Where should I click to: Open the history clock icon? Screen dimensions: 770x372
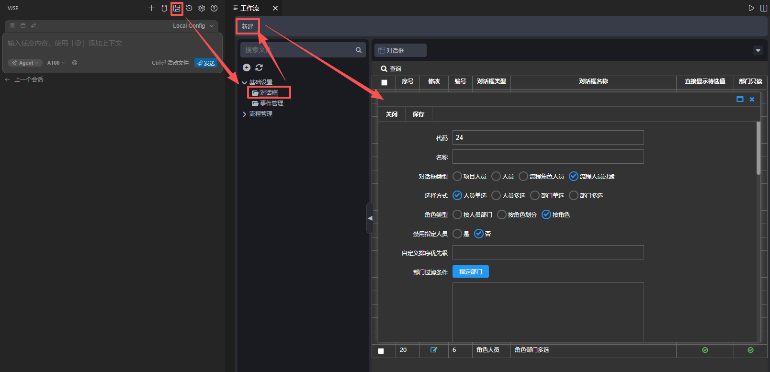[x=189, y=8]
